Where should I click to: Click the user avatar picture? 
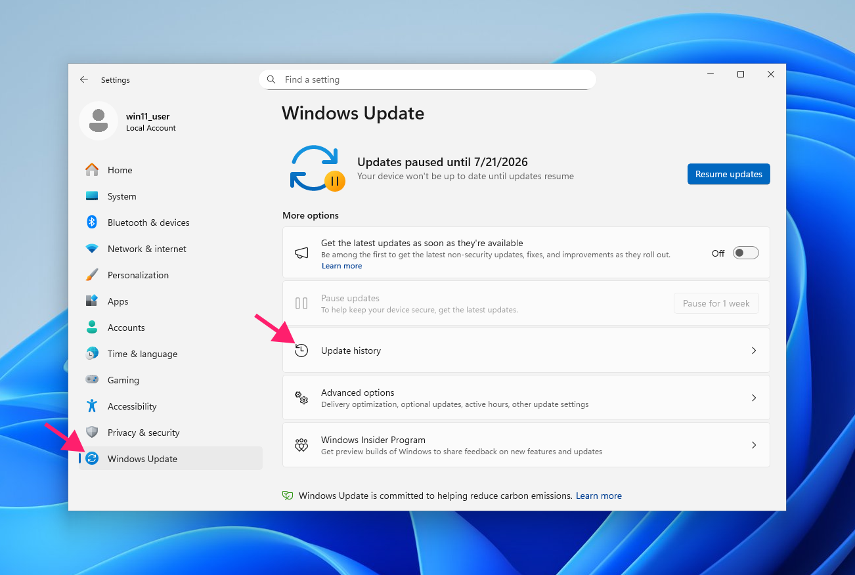99,121
